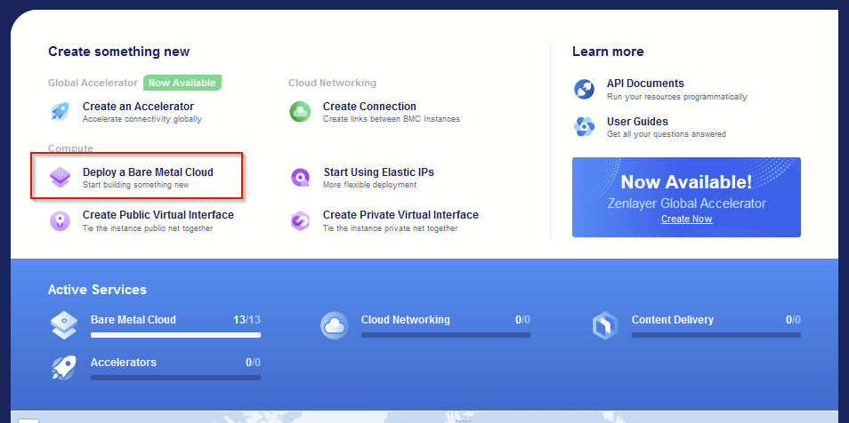Click the Content Delivery hexagon icon
Screen dimensions: 849x423
605,326
